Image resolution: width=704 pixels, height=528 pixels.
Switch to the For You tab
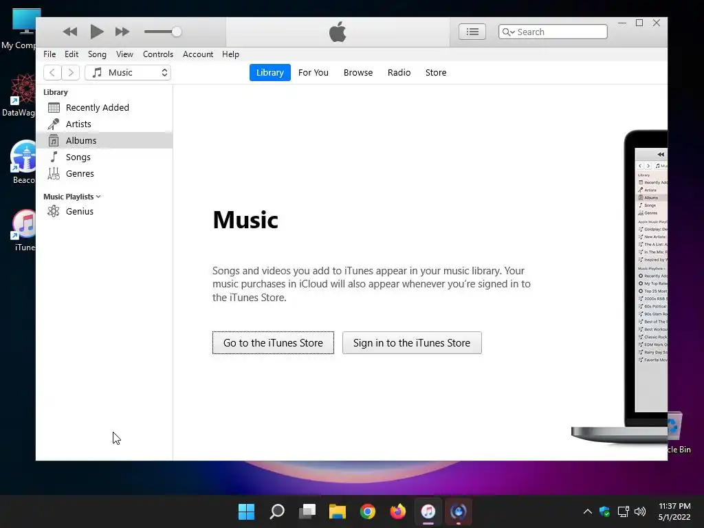tap(313, 72)
